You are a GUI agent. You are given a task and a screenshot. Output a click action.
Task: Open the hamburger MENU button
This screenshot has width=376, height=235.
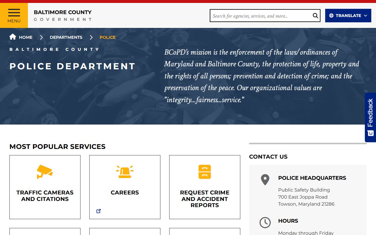pos(14,15)
